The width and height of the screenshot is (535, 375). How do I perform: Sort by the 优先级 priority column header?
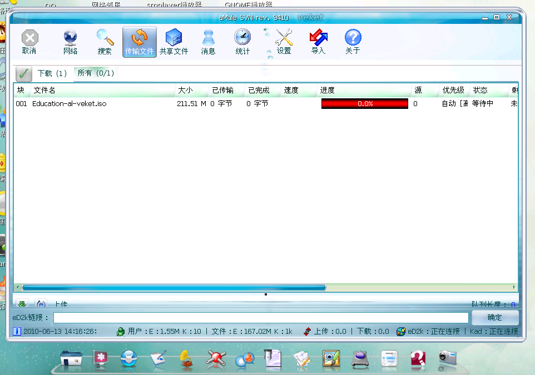point(455,90)
